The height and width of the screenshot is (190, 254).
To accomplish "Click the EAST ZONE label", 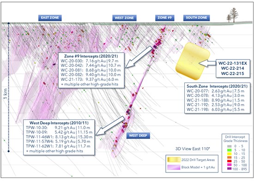I will point(50,18).
